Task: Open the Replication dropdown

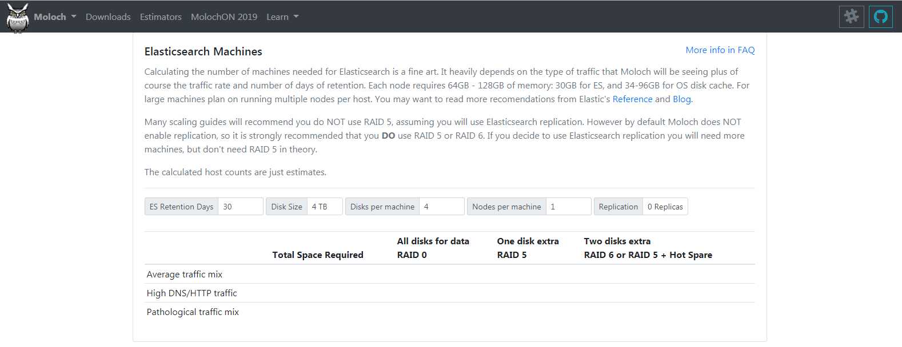Action: (665, 207)
